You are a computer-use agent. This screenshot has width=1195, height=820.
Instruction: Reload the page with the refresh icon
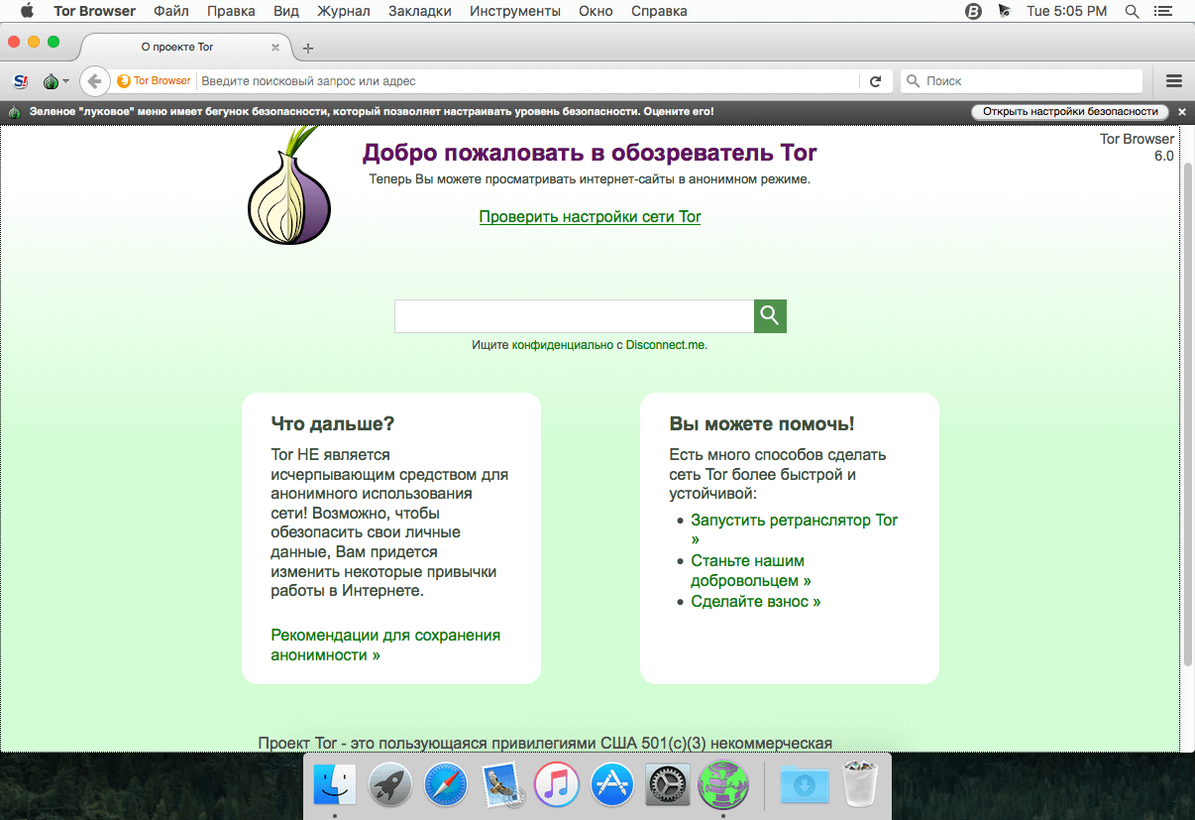tap(875, 81)
